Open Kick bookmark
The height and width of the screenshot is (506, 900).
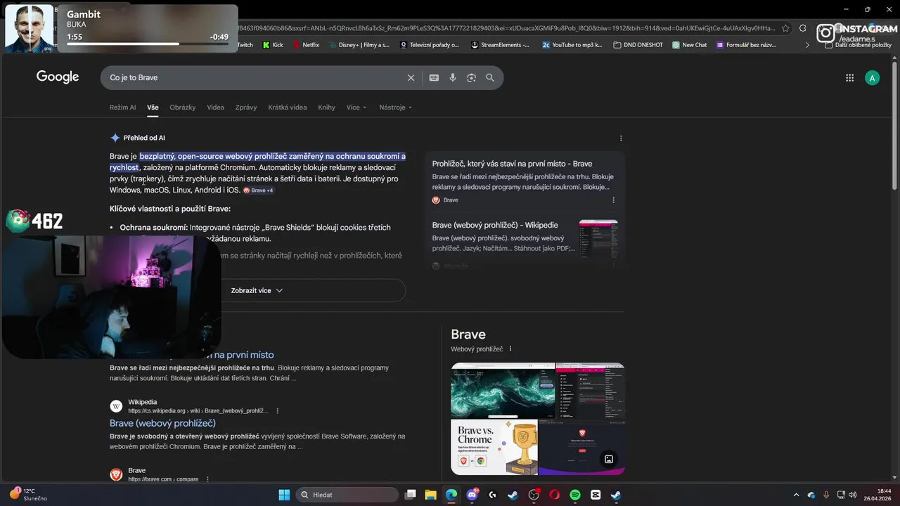[x=273, y=45]
